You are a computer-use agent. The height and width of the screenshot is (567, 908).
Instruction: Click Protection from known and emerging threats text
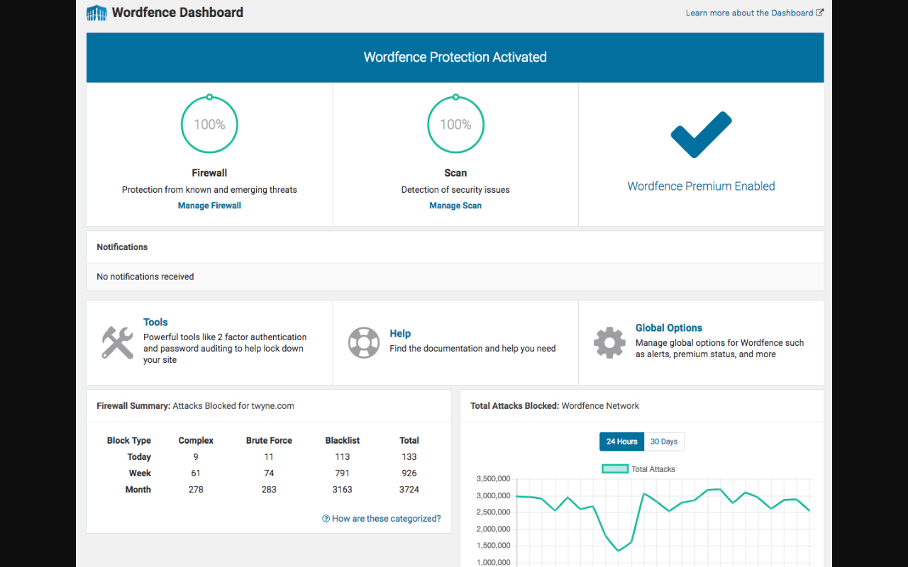pyautogui.click(x=209, y=190)
